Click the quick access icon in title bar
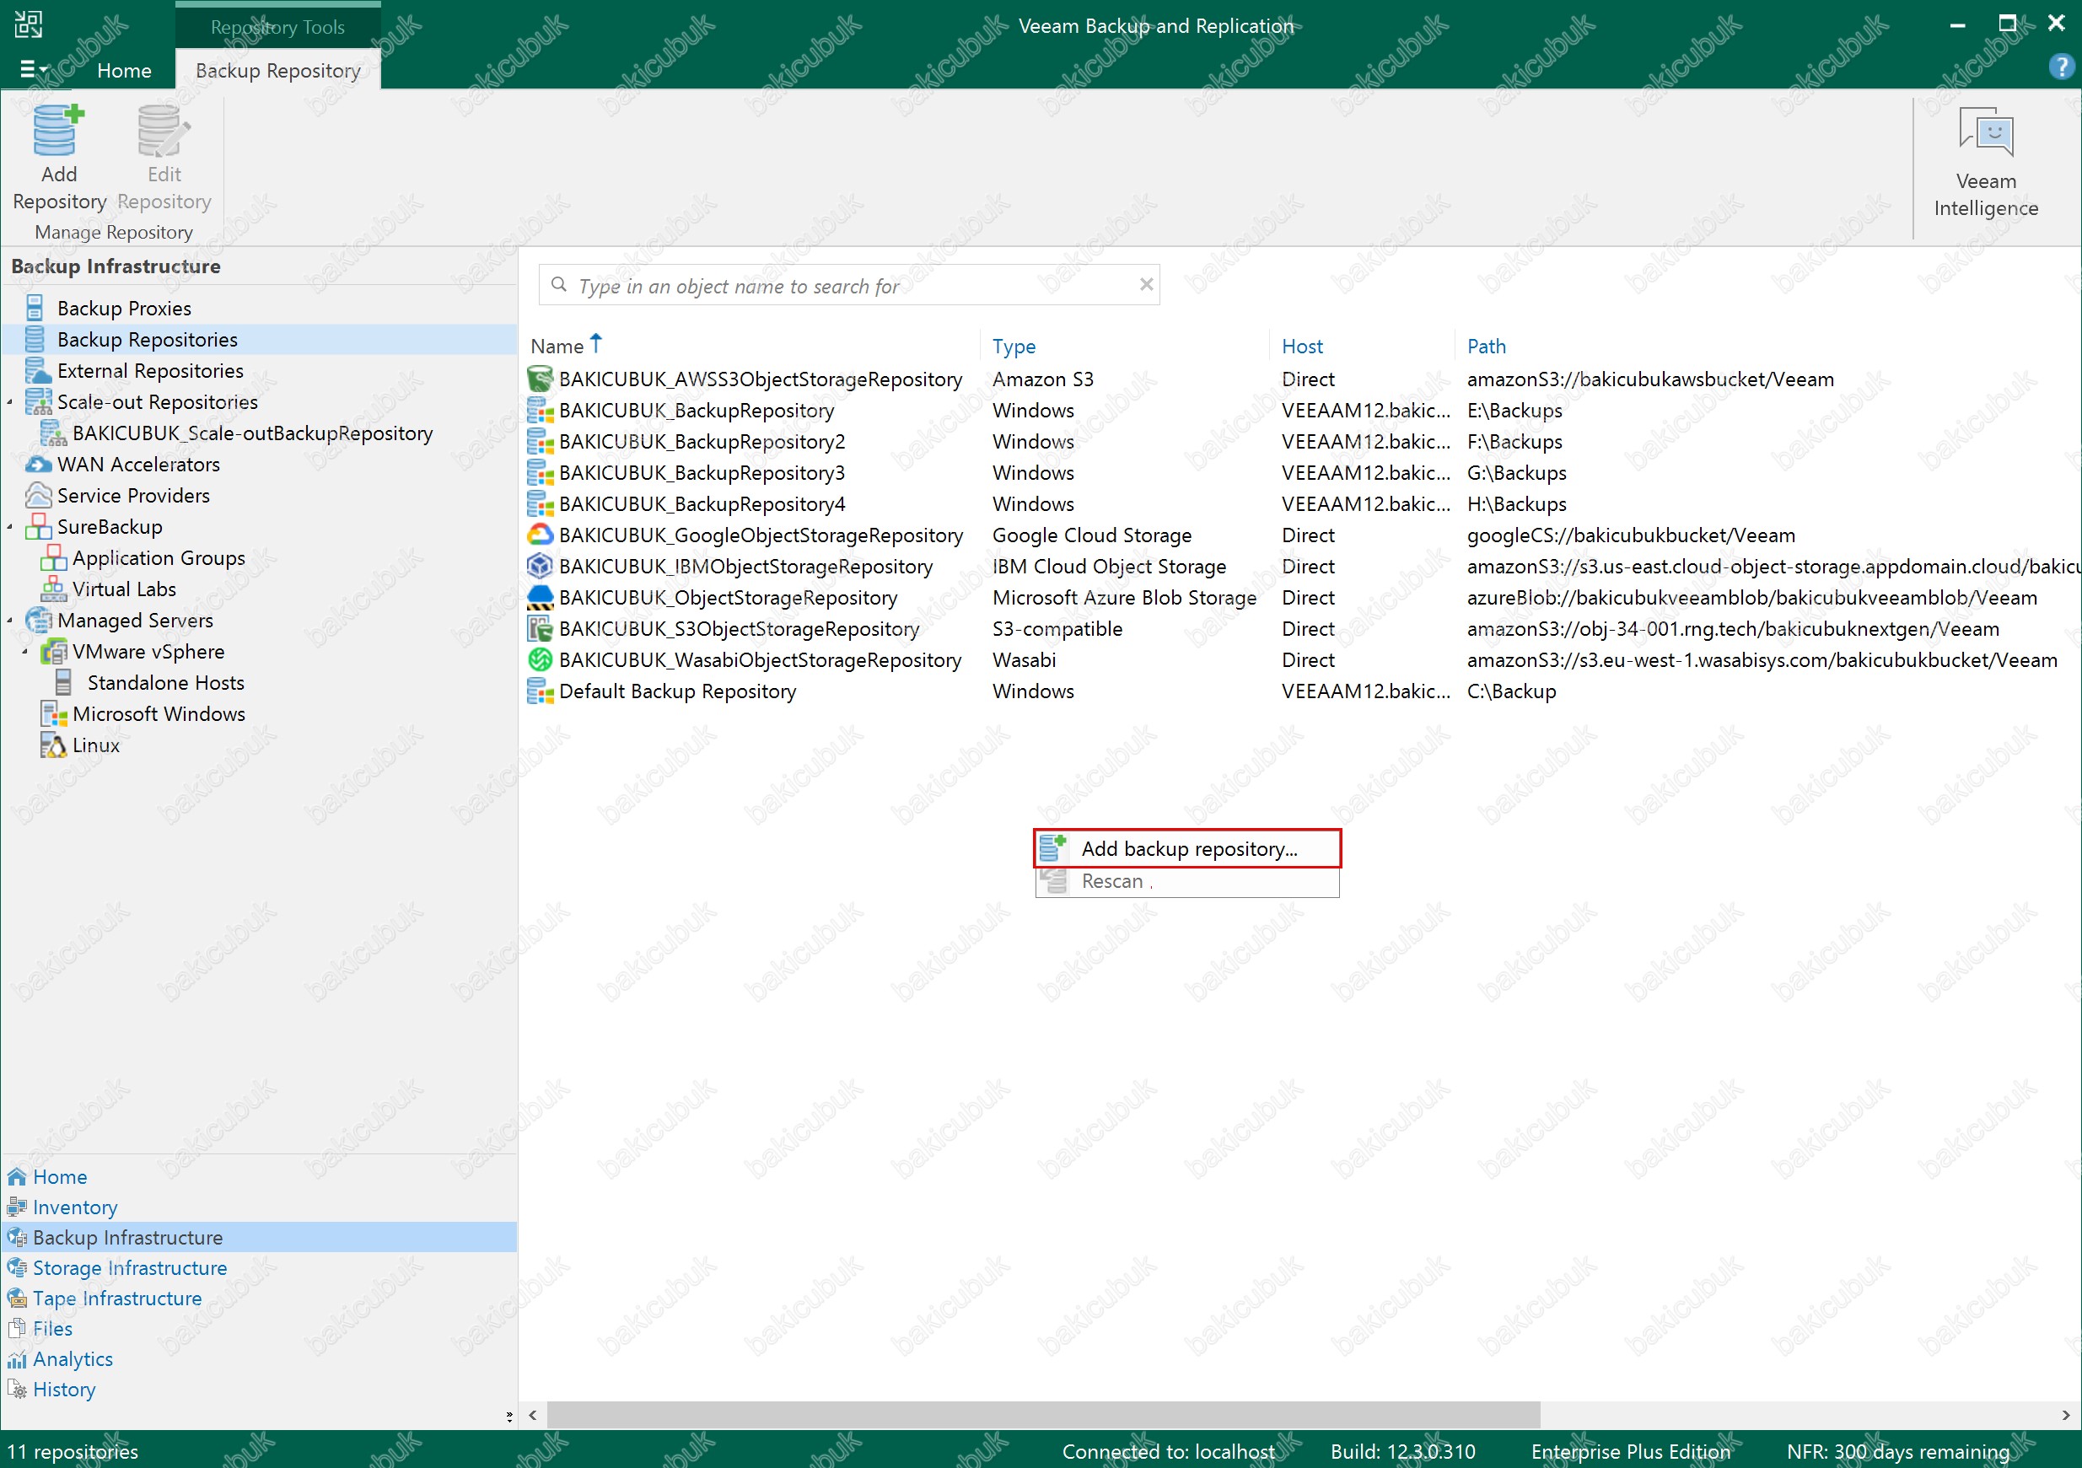2082x1468 pixels. [x=28, y=24]
